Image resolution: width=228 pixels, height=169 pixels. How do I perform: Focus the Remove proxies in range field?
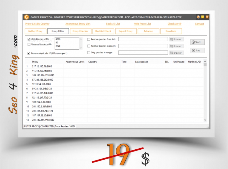tap(143, 46)
